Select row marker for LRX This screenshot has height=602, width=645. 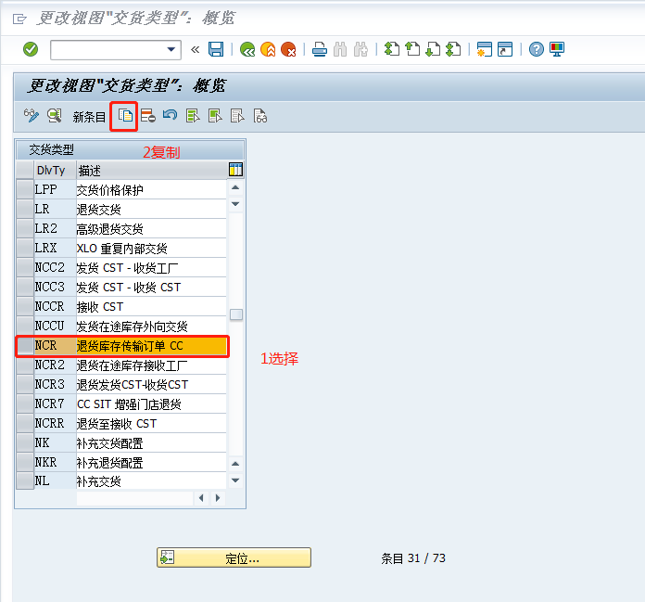[x=26, y=248]
